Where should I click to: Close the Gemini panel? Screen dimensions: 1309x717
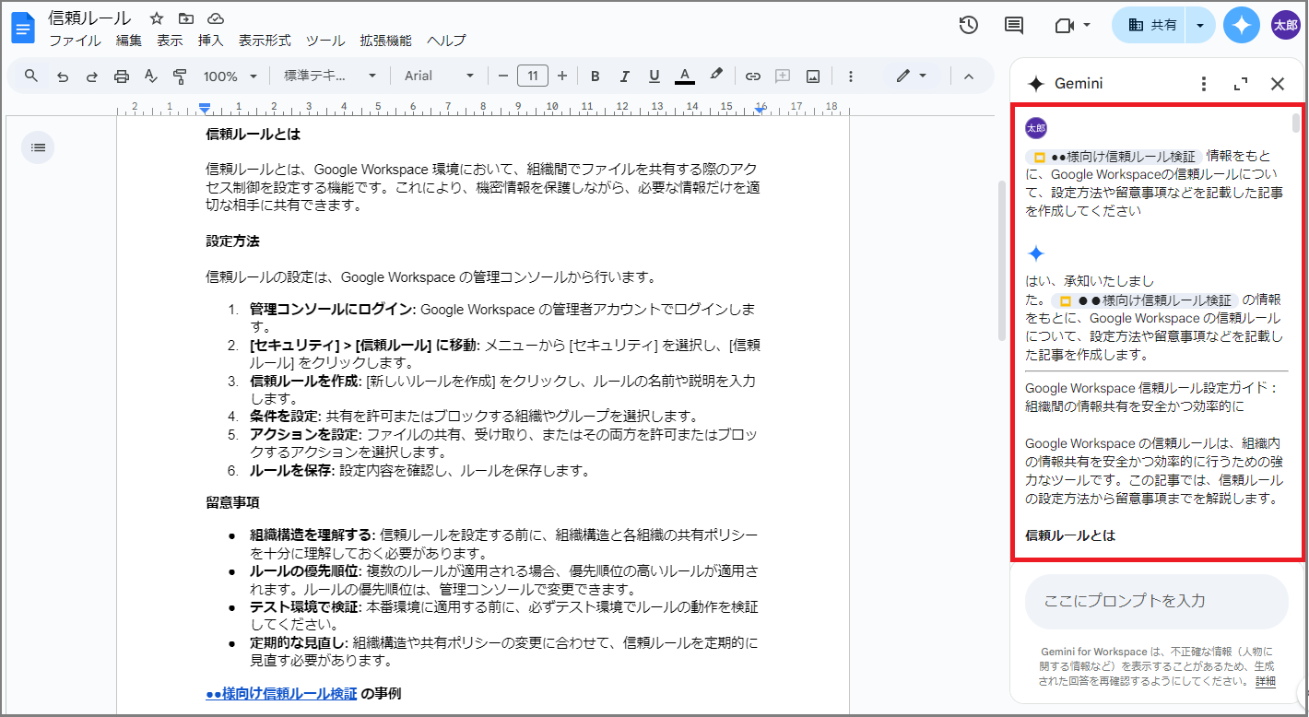coord(1278,84)
